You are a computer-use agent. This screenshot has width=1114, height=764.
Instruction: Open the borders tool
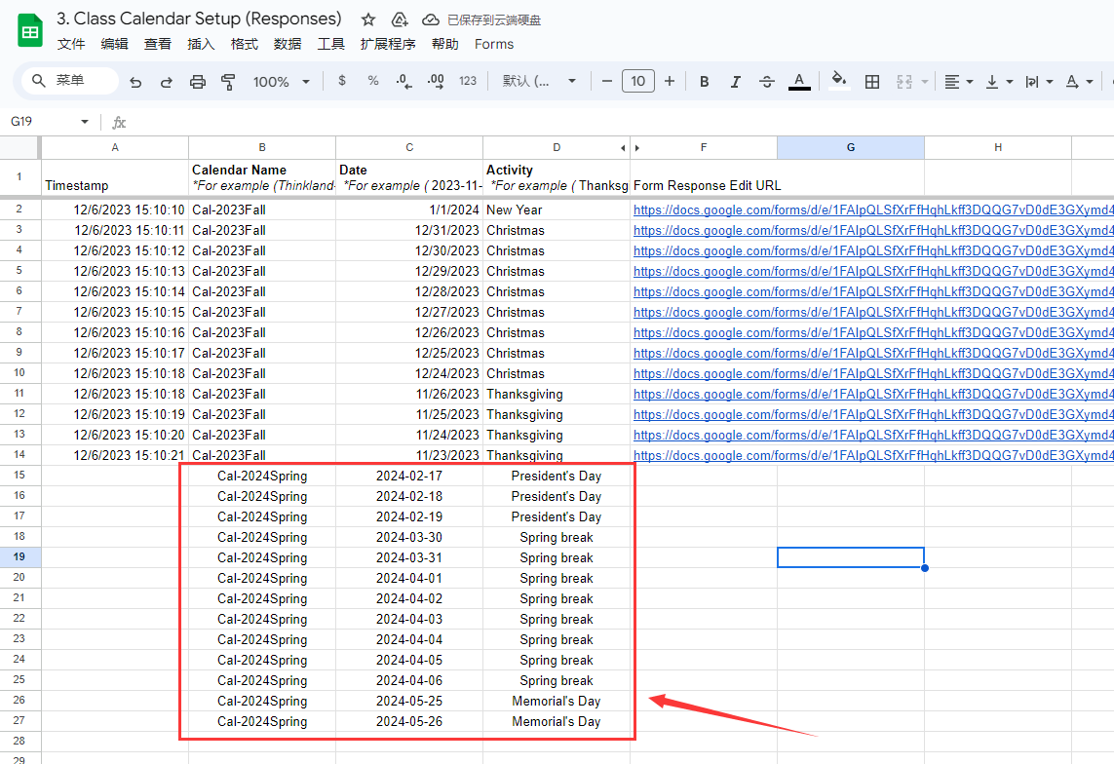(x=872, y=82)
